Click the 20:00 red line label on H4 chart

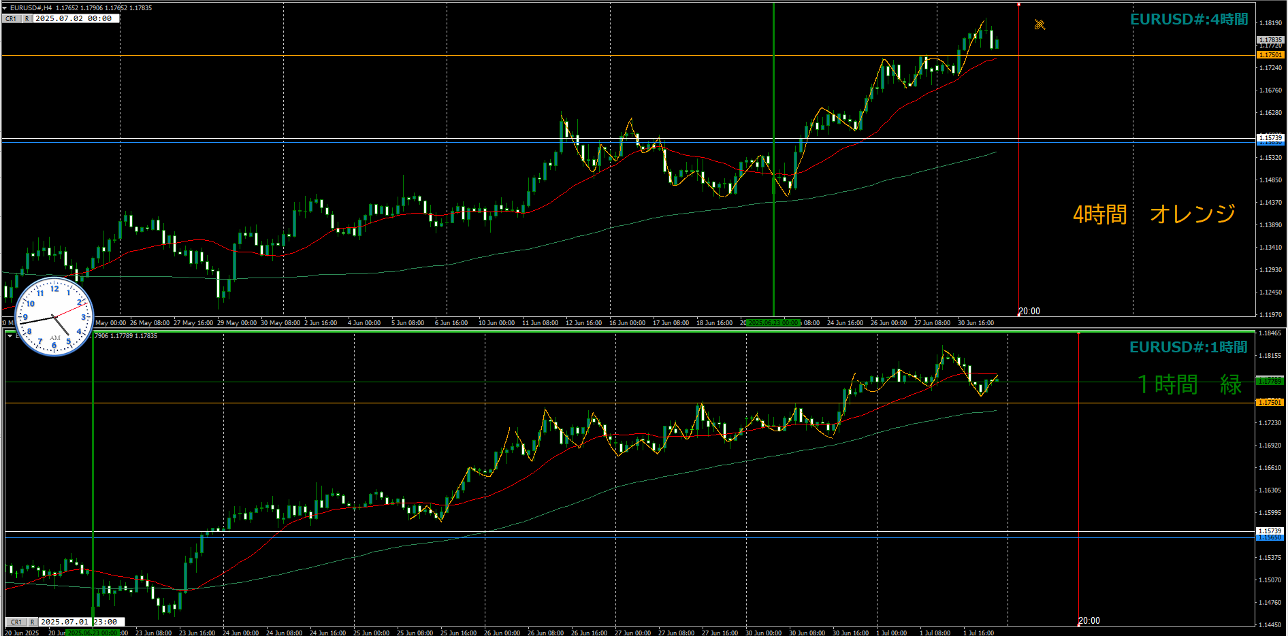tap(1029, 311)
